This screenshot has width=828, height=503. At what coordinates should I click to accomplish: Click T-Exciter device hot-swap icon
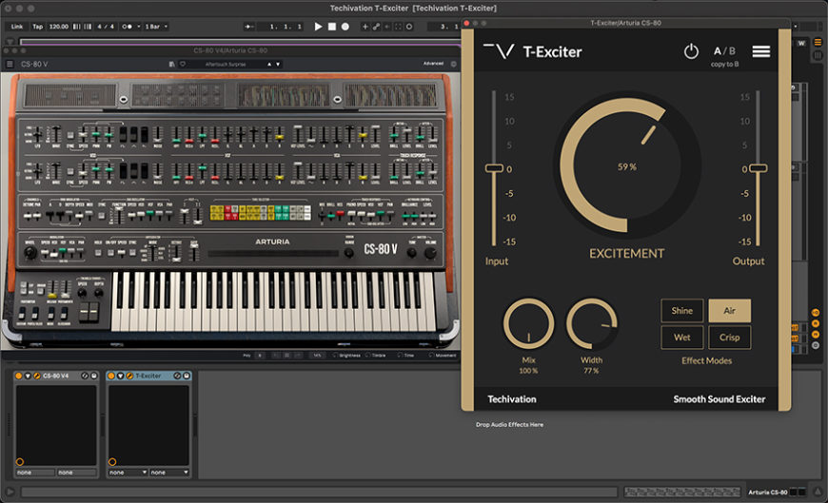177,376
